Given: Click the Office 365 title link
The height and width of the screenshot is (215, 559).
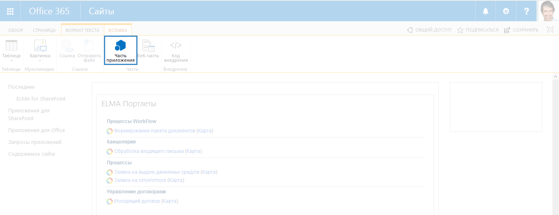Looking at the screenshot, I should pyautogui.click(x=49, y=11).
